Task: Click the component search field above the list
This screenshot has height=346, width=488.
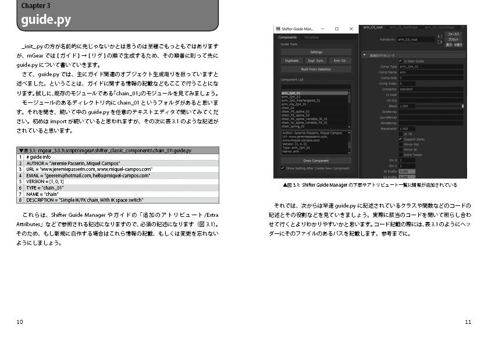Action: (316, 87)
